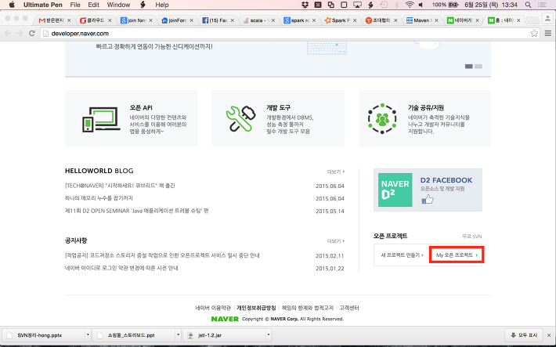
Task: Open the Window menu
Action: [x=118, y=5]
